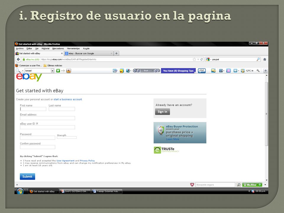Open the Ayuda menu
Screen dimensions: 284x213
click(86, 49)
